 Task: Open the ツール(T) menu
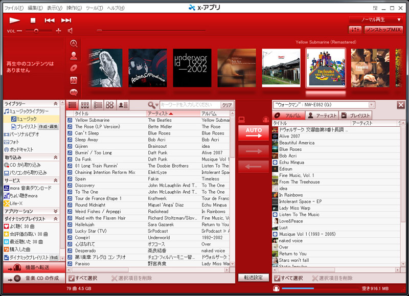(x=94, y=8)
